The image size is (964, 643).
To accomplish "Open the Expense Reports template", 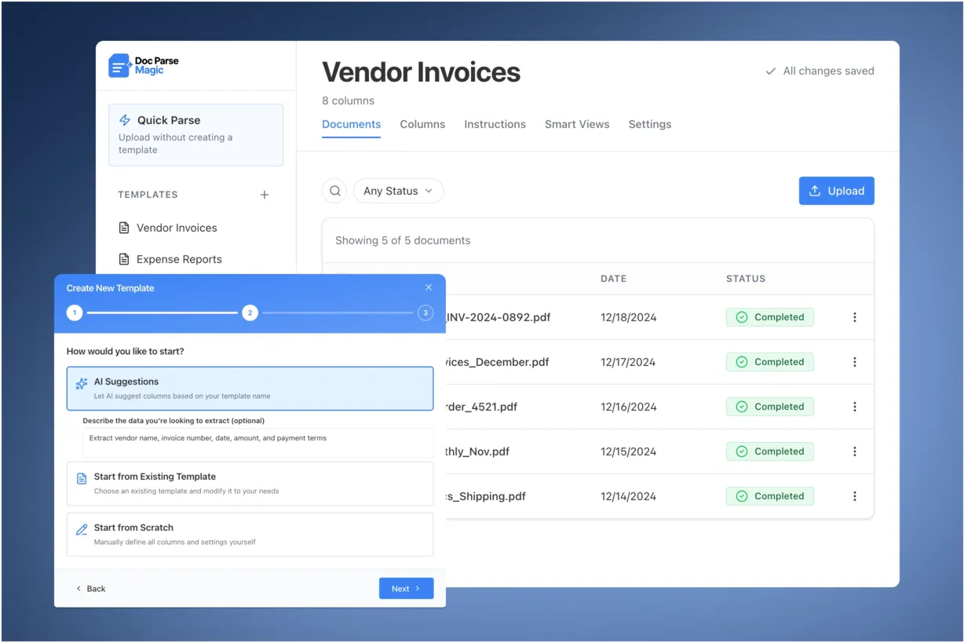I will pos(179,259).
